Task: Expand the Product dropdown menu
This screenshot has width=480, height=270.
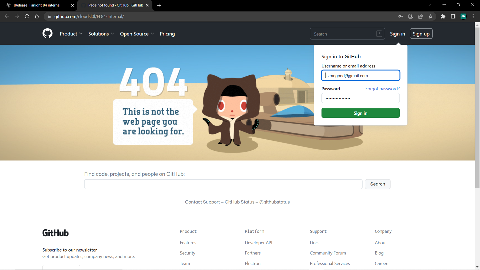Action: [x=71, y=34]
